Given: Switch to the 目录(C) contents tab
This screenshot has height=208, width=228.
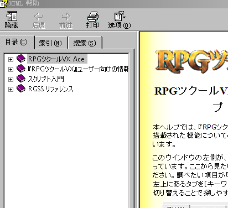Looking at the screenshot, I should pyautogui.click(x=17, y=42).
